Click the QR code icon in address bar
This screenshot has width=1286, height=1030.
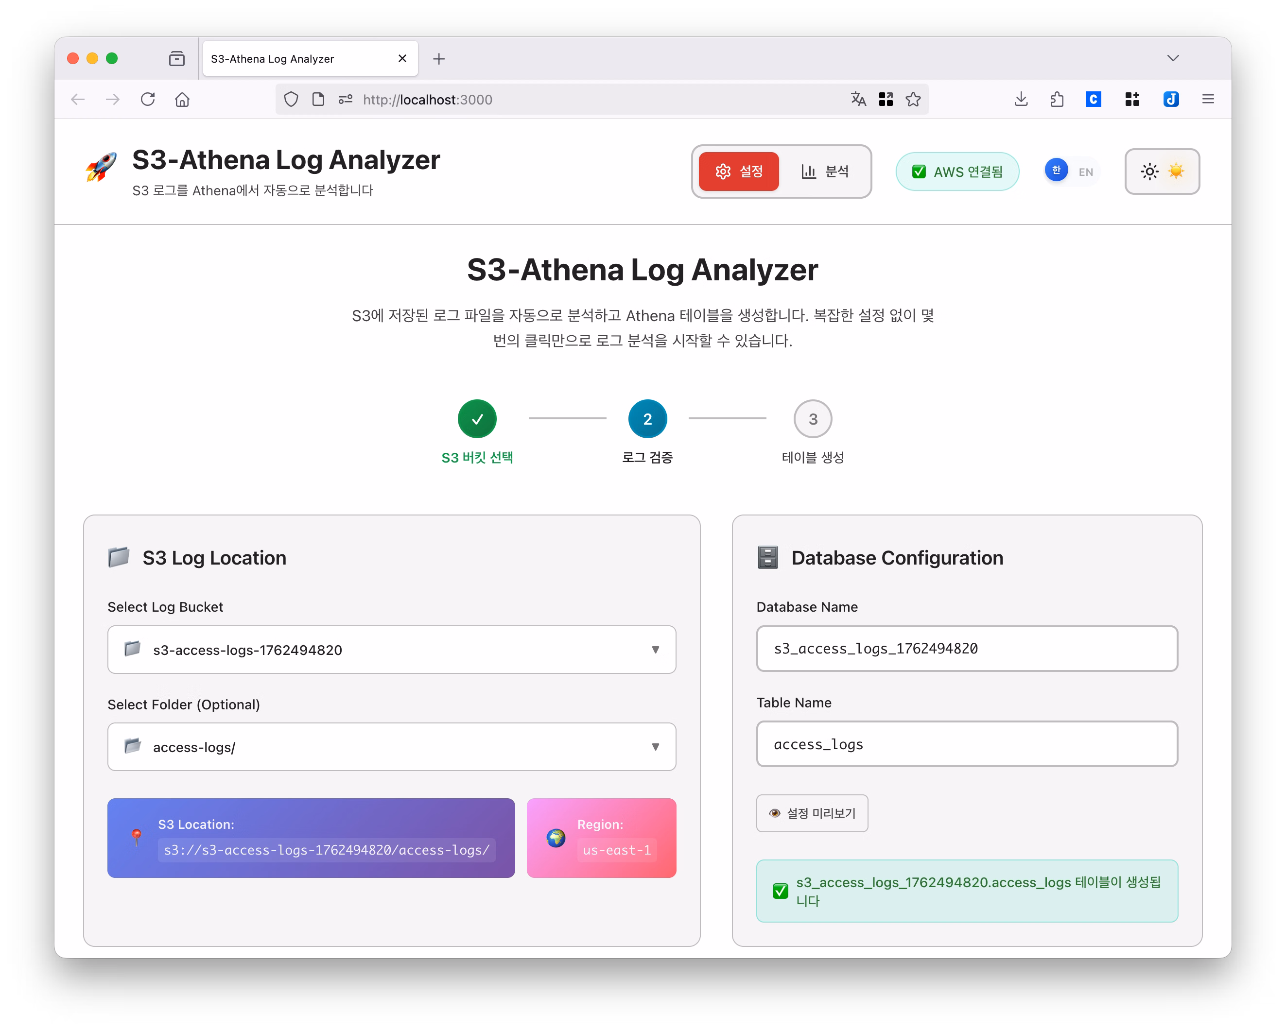(886, 99)
